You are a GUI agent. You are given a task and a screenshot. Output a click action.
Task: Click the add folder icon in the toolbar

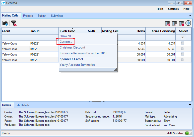(x=5, y=23)
